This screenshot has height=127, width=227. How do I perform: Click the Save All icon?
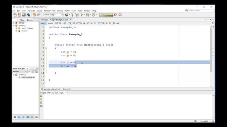click(x=28, y=15)
